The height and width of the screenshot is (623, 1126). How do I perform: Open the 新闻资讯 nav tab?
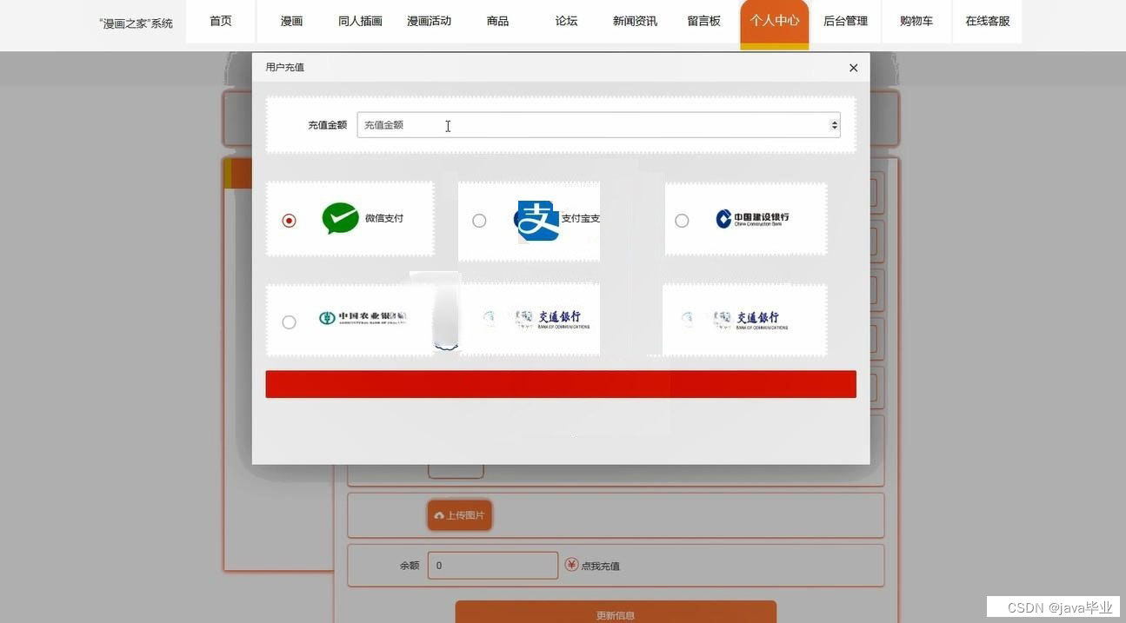pyautogui.click(x=635, y=21)
